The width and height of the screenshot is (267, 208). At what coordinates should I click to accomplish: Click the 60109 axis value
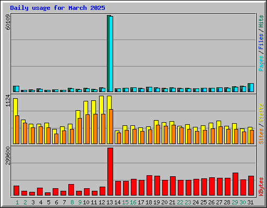coord(8,22)
